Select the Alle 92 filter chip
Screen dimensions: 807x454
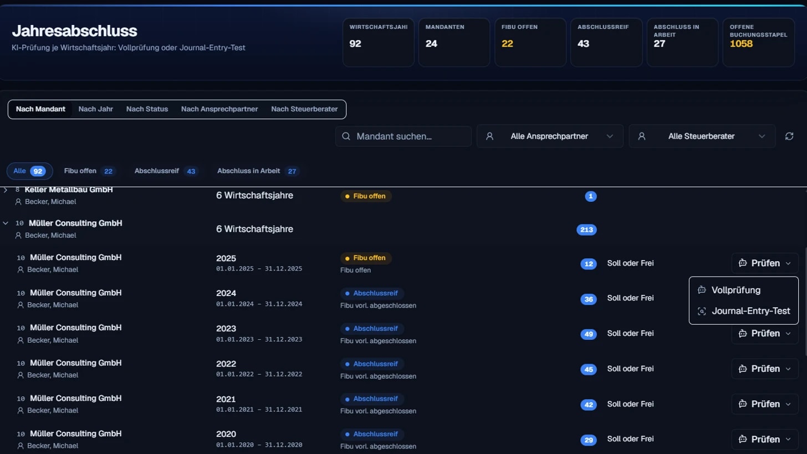tap(29, 171)
